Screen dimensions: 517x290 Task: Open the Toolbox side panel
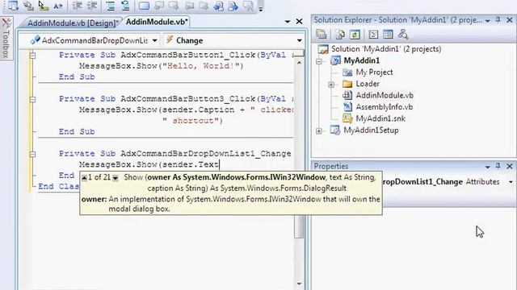point(6,38)
